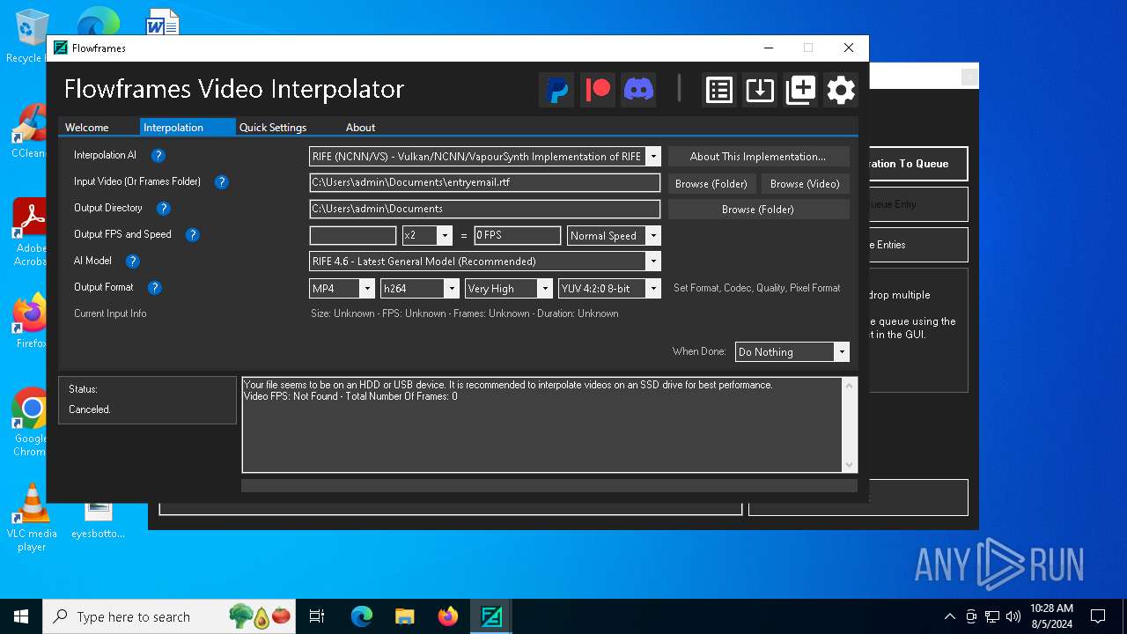Open Adobe Acrobat desktop shortcut

30,232
